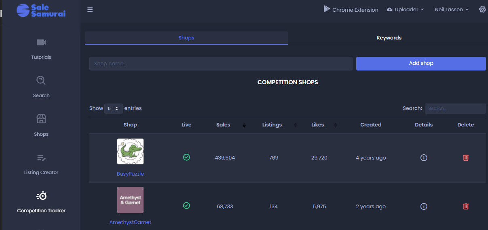Select the 769 listings value
The image size is (488, 230).
click(274, 158)
